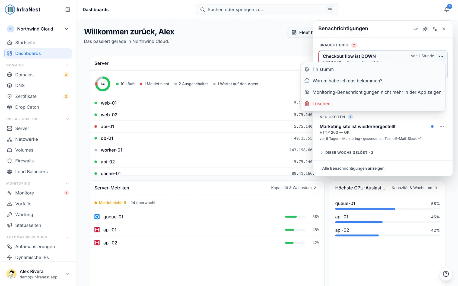This screenshot has height=286, width=458.
Task: Close the Benachrichtigungen panel
Action: (x=444, y=29)
